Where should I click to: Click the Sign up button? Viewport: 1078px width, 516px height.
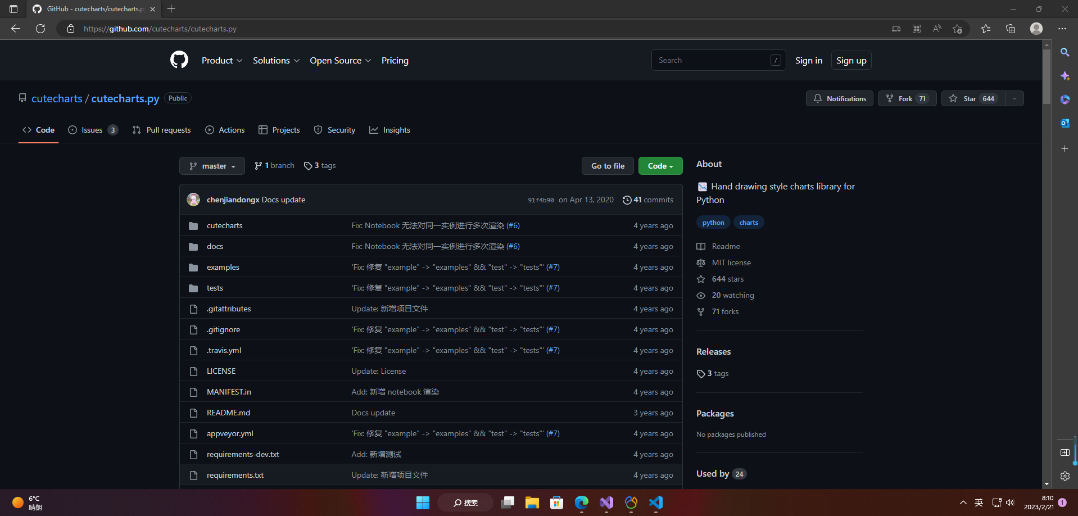(x=851, y=60)
